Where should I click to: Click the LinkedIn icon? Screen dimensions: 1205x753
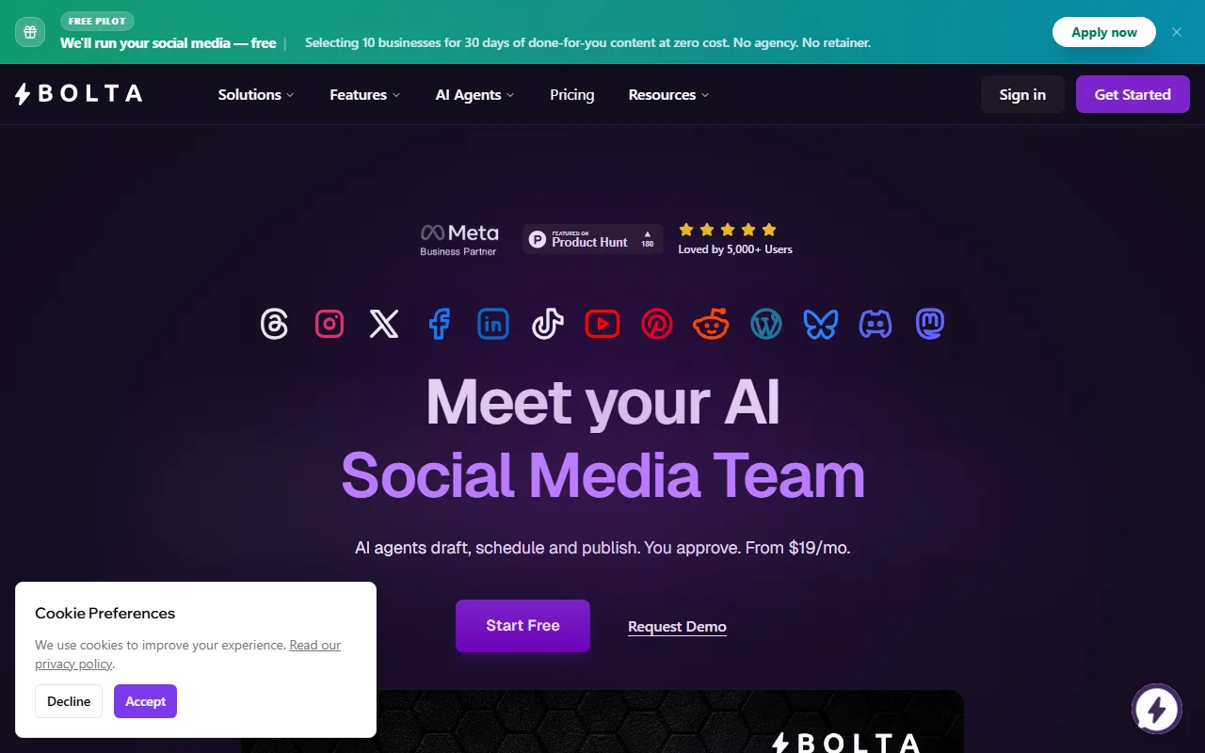coord(493,324)
